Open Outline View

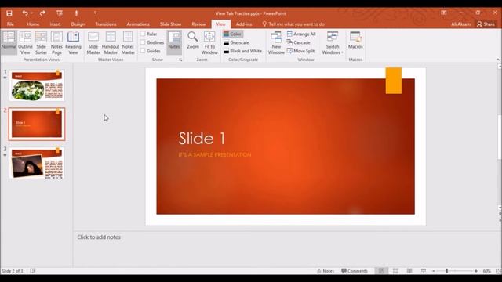(25, 43)
